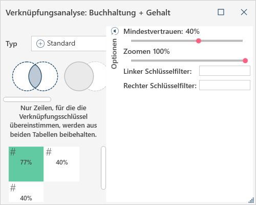Click the vertical Optionen label
Image resolution: width=256 pixels, height=205 pixels.
114,54
